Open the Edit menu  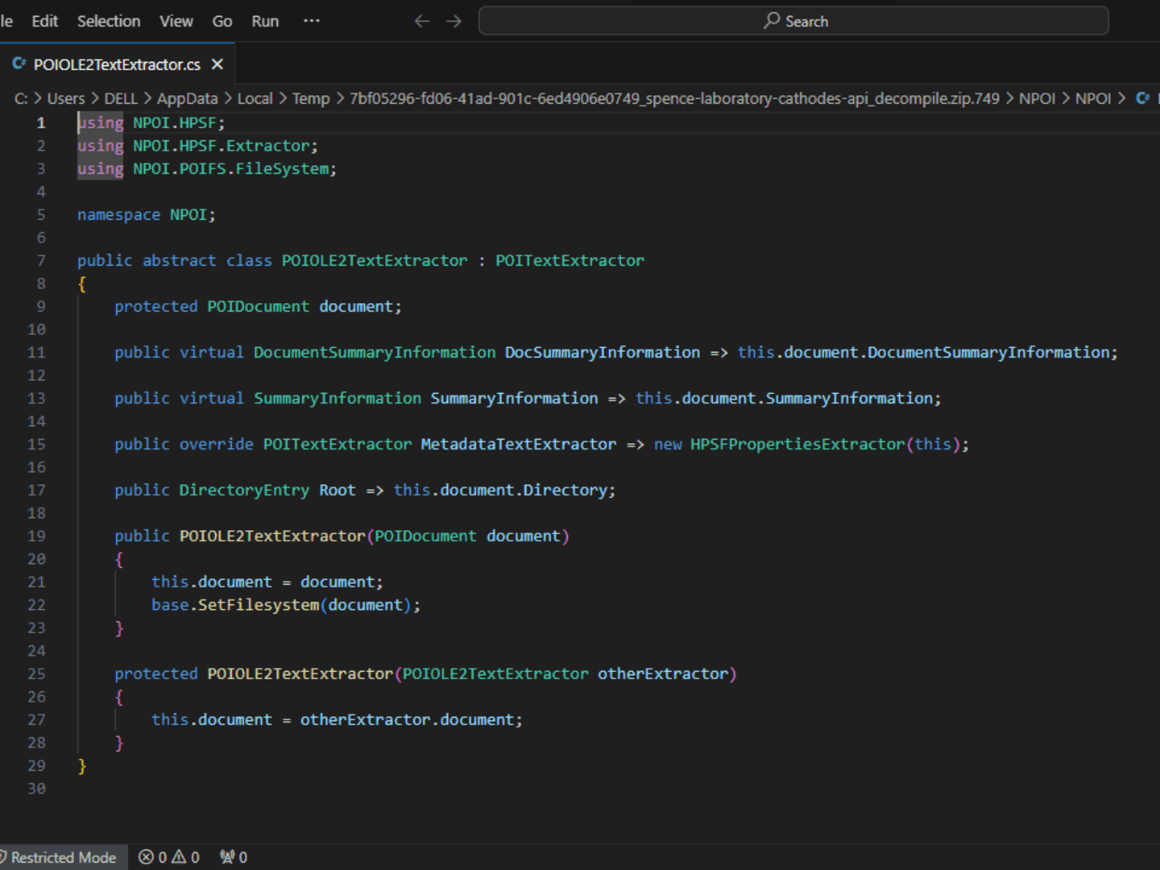pyautogui.click(x=44, y=21)
